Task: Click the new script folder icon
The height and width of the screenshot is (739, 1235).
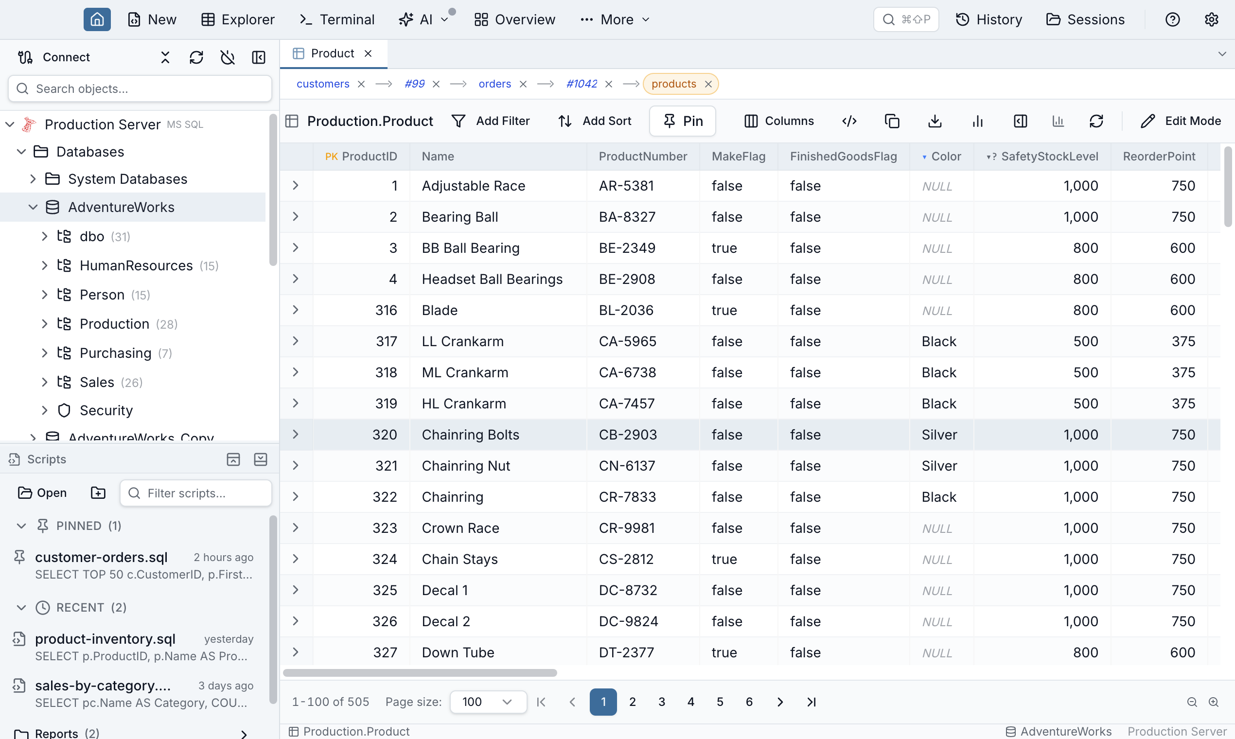Action: 98,493
